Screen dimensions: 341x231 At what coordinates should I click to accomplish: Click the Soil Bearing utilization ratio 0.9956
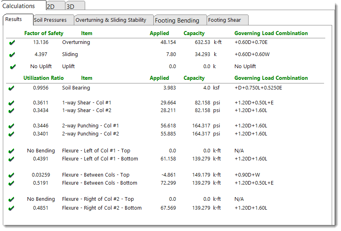tap(41, 88)
